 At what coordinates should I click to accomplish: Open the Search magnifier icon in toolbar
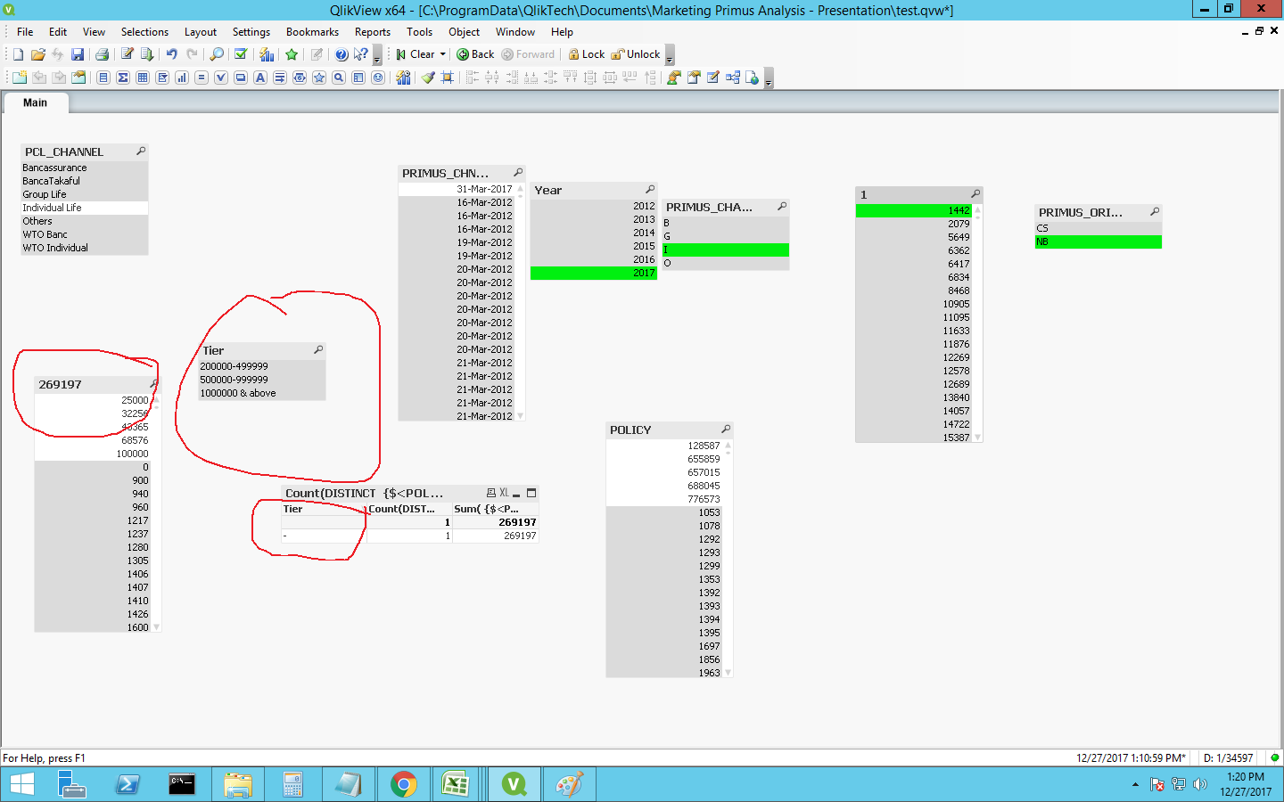tap(217, 54)
